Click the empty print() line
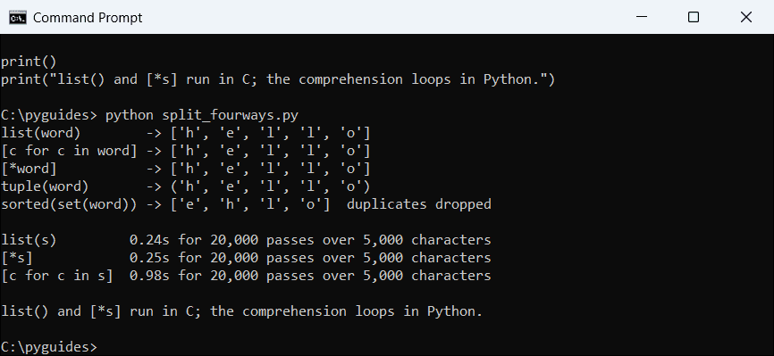Viewport: 774px width, 356px height. [x=29, y=62]
